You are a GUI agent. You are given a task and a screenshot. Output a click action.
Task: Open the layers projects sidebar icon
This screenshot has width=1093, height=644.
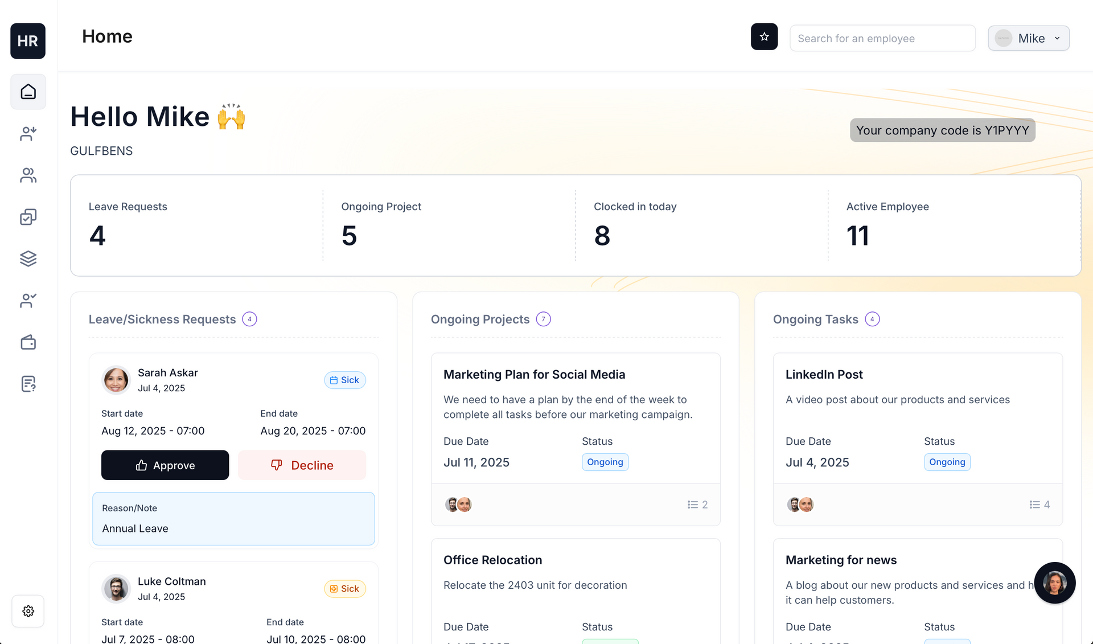click(28, 259)
